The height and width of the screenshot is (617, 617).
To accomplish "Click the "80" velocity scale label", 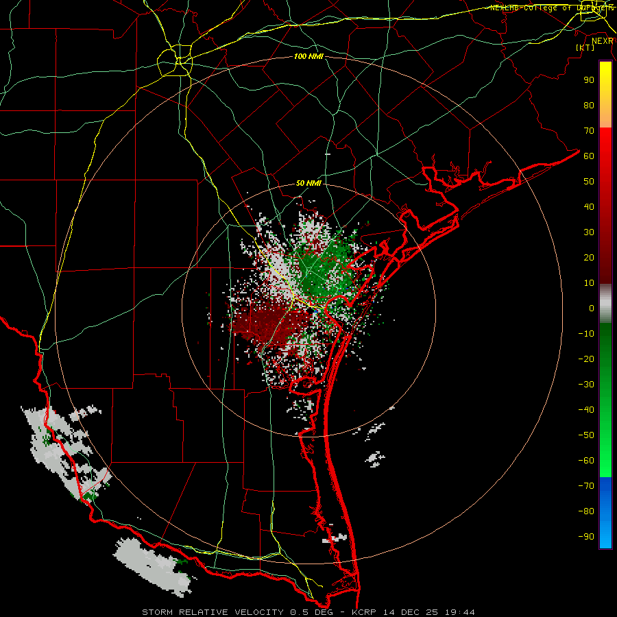I will click(589, 105).
